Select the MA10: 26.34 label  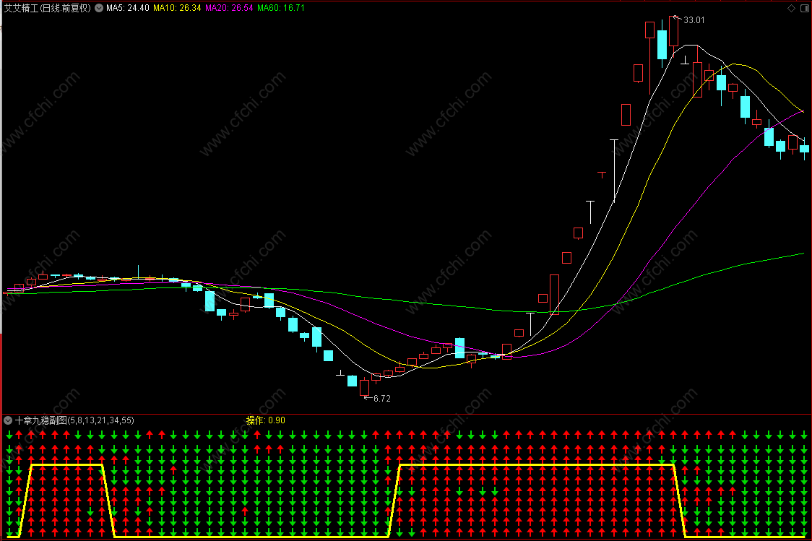(x=177, y=8)
